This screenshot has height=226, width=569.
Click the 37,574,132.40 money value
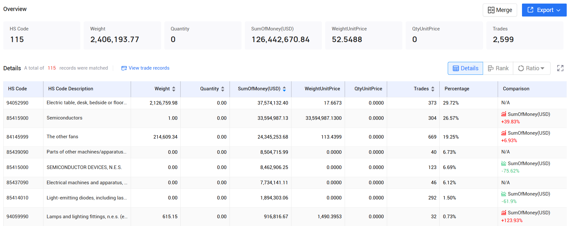point(273,103)
